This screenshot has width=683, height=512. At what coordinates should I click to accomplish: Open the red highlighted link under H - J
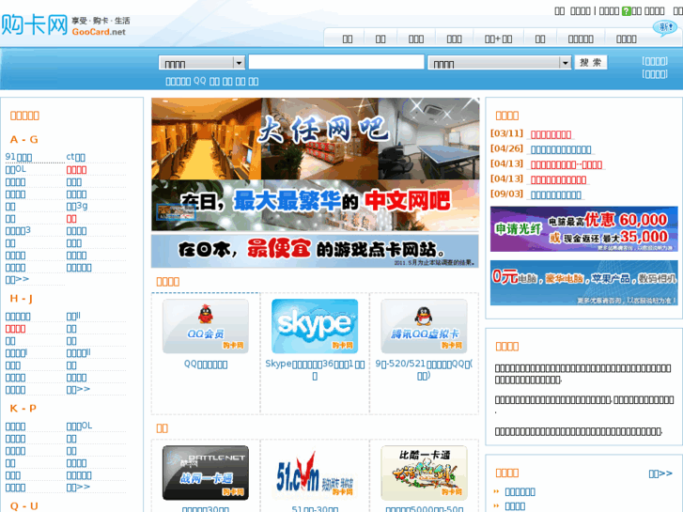[15, 329]
